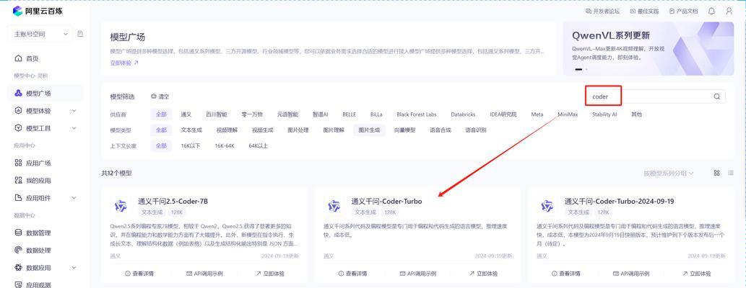746x288 pixels.
Task: Click the 开发者论坛 icon
Action: click(589, 11)
